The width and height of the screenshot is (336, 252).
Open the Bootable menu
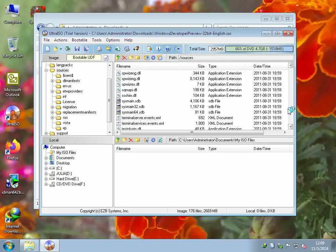(x=79, y=40)
